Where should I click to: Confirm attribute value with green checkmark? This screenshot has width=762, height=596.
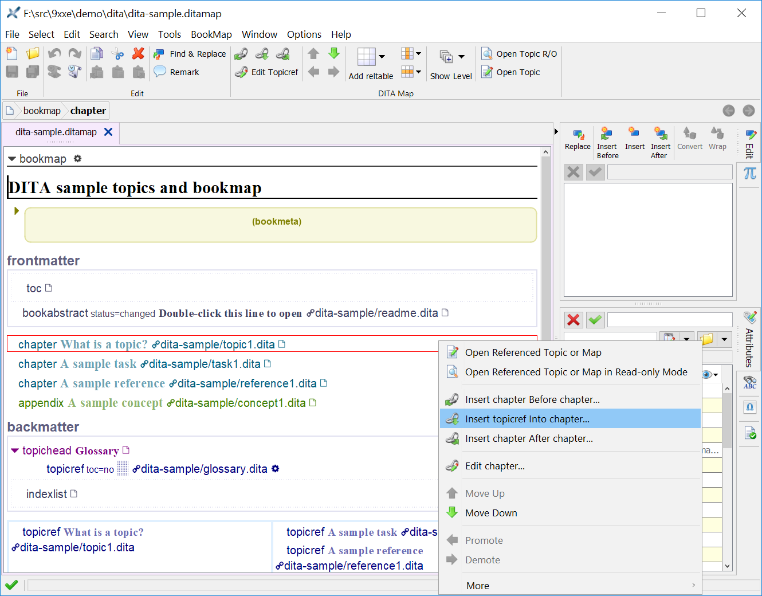pos(595,320)
